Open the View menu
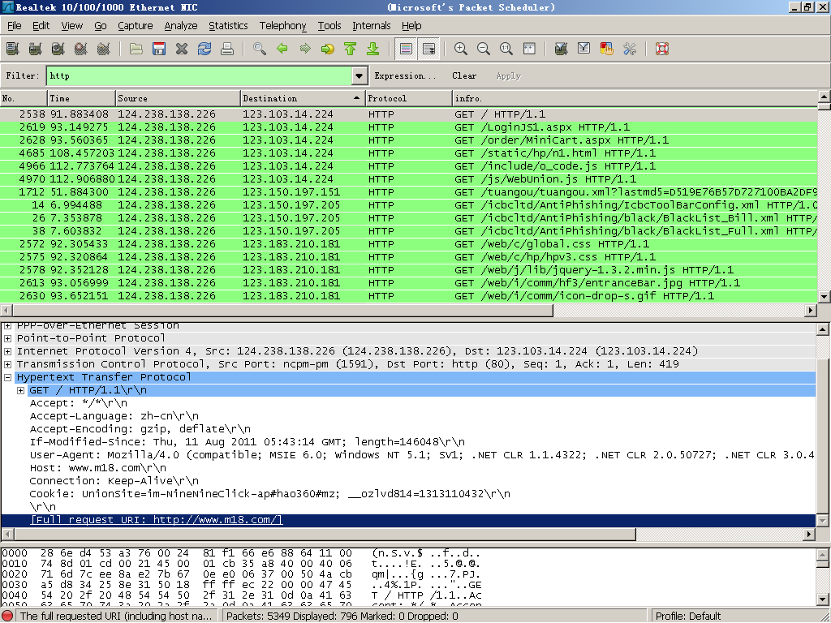Image resolution: width=831 pixels, height=623 pixels. point(71,25)
